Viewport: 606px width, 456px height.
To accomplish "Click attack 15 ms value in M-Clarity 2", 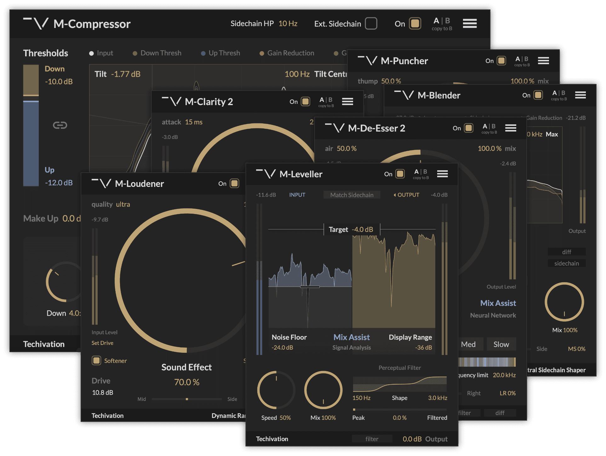I will tap(194, 122).
